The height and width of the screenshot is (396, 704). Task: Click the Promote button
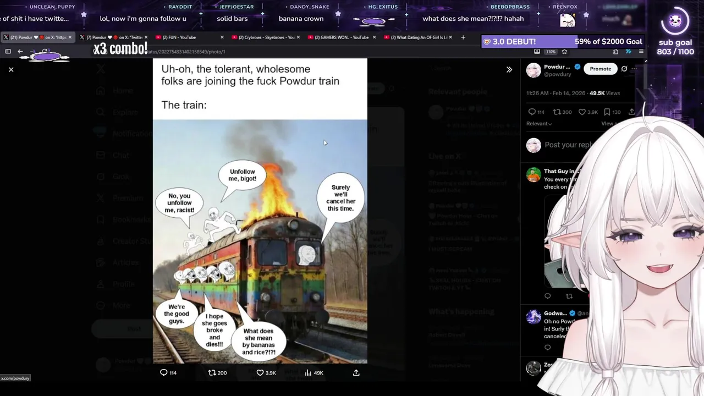point(601,69)
